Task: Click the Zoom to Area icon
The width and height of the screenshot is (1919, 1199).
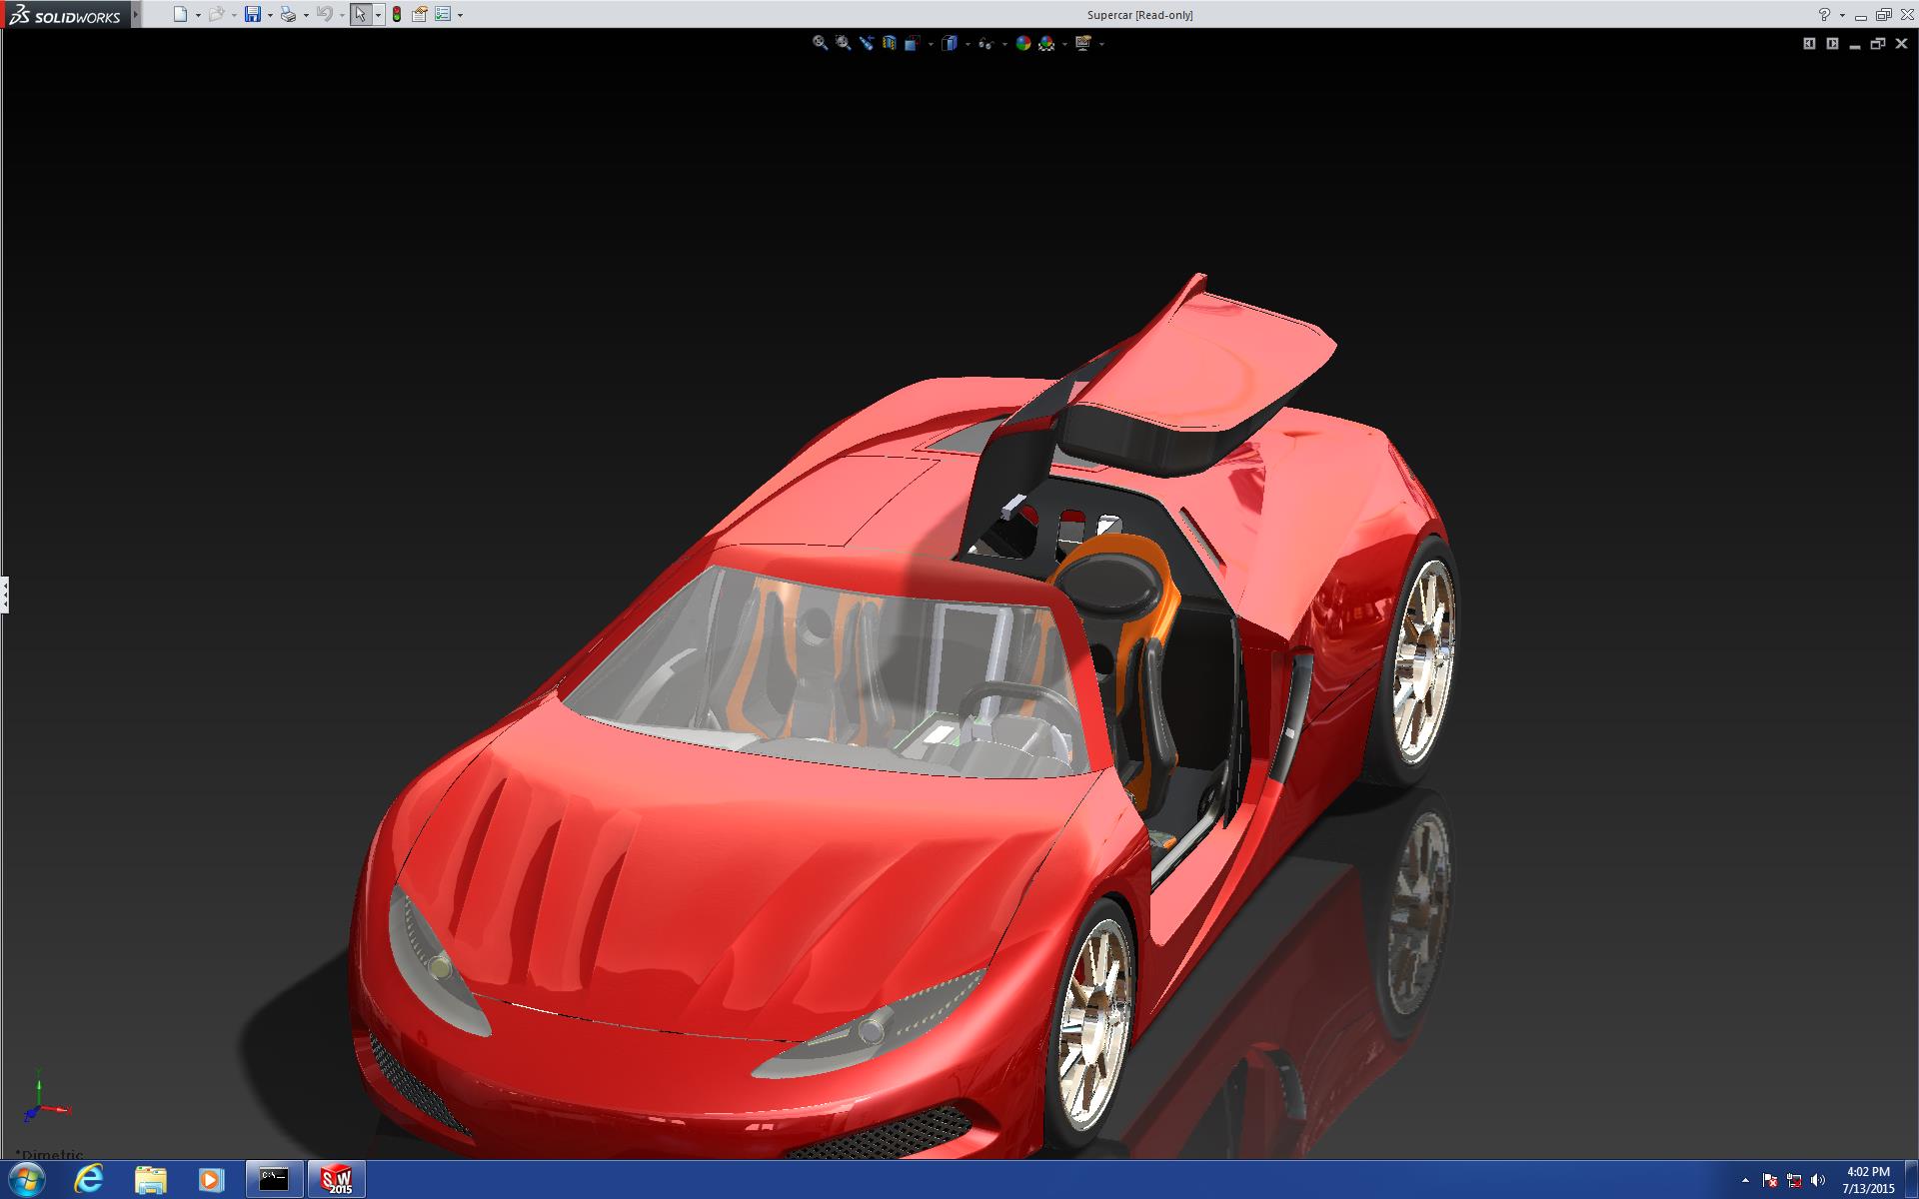Action: (x=843, y=43)
